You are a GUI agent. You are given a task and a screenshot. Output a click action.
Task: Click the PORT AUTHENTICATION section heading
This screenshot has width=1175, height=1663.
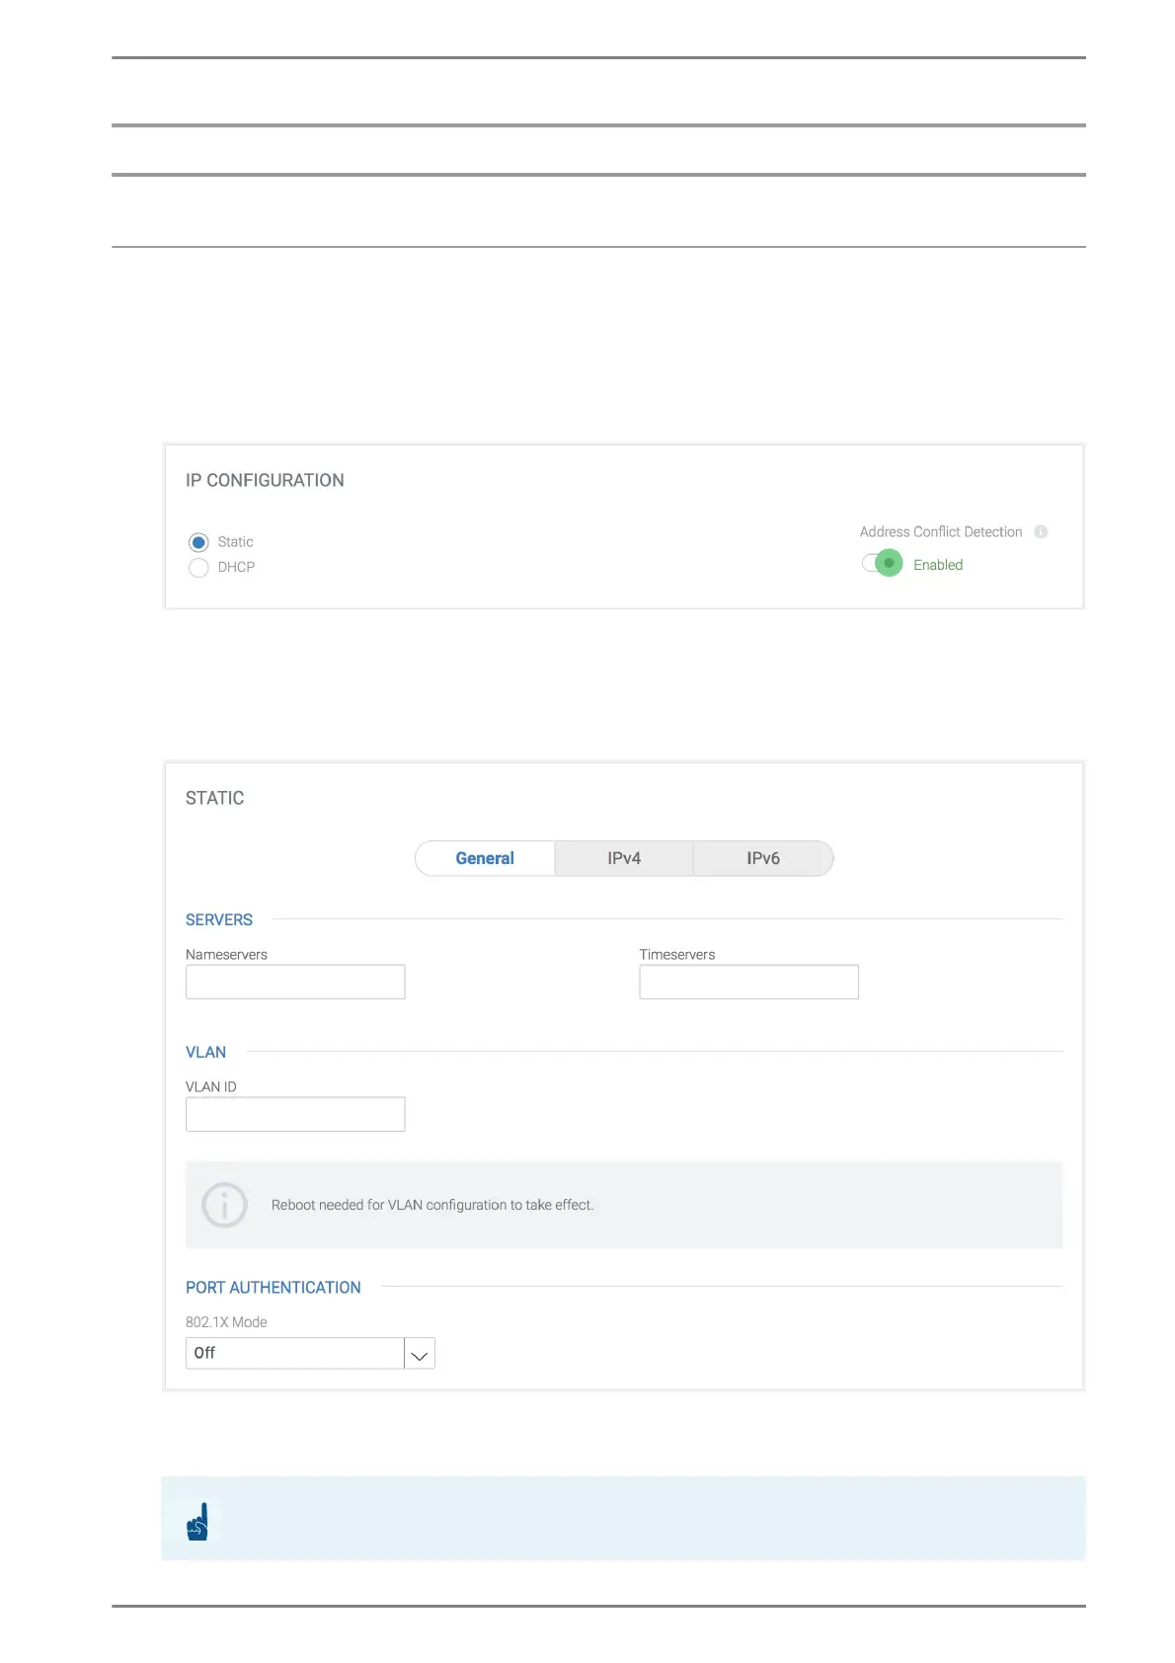[274, 1288]
